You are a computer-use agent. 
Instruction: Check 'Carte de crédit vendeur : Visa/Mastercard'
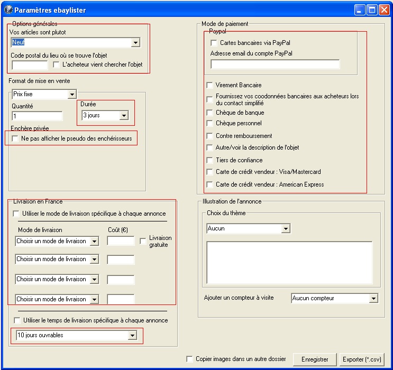point(209,172)
